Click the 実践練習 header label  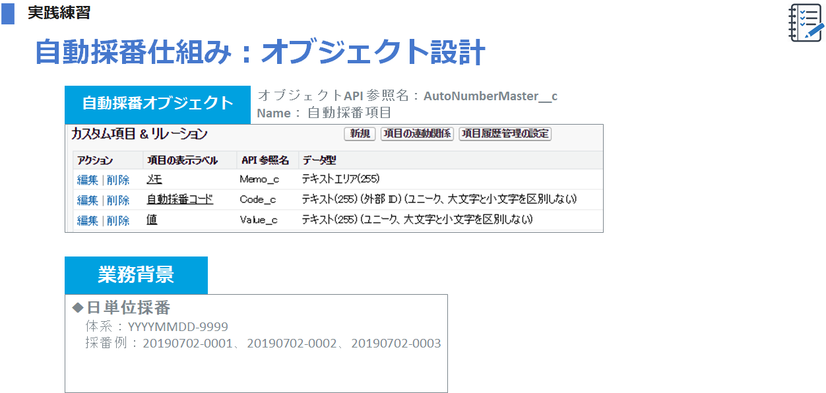tap(59, 13)
